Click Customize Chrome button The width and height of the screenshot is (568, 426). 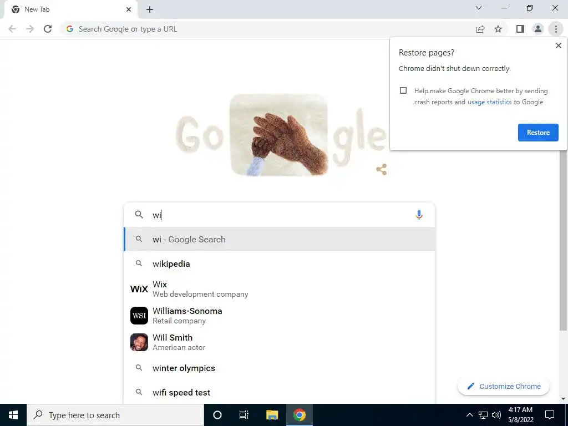tap(504, 386)
